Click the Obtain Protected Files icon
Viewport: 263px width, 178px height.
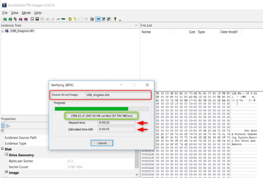pos(70,19)
